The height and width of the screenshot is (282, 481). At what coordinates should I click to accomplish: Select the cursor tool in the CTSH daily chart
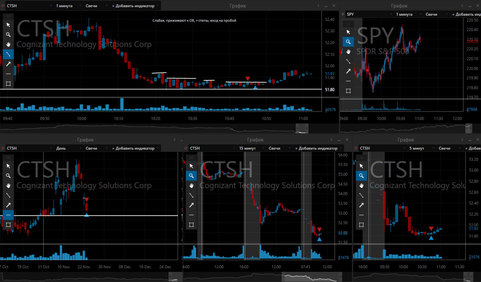click(8, 166)
